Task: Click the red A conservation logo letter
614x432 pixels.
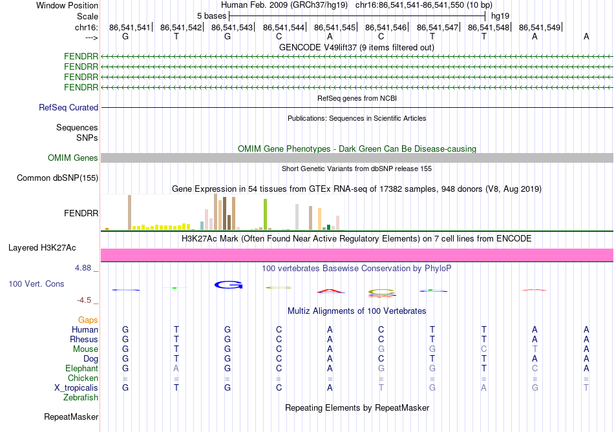Action: coord(330,291)
